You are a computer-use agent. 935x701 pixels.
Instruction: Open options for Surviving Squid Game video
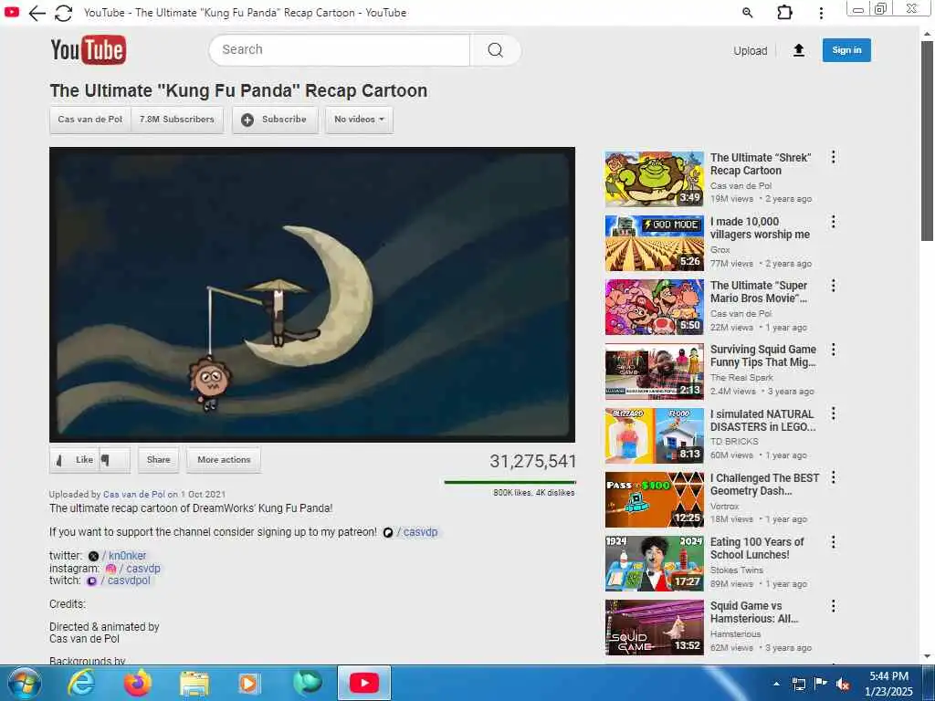(833, 350)
